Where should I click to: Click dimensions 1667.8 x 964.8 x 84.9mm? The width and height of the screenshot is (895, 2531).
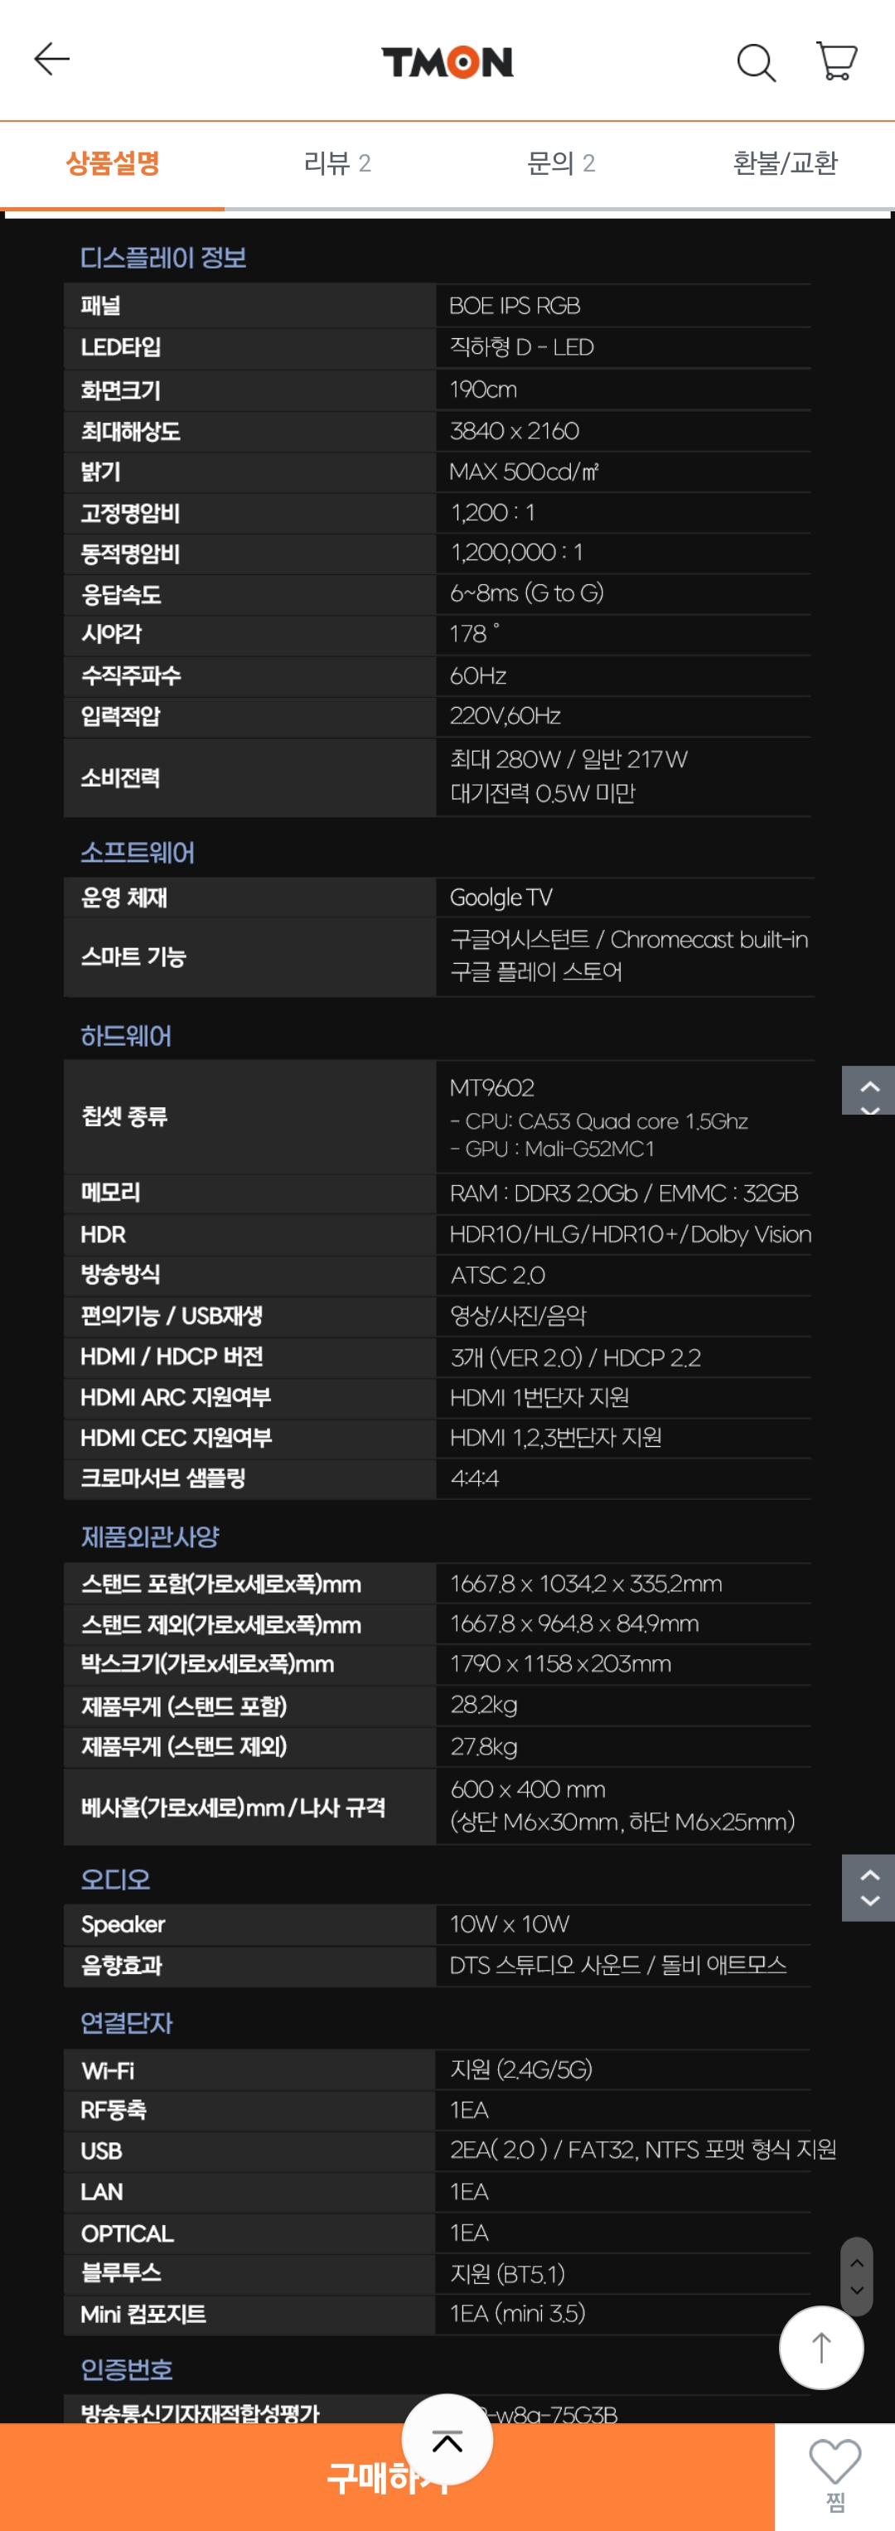click(573, 1624)
